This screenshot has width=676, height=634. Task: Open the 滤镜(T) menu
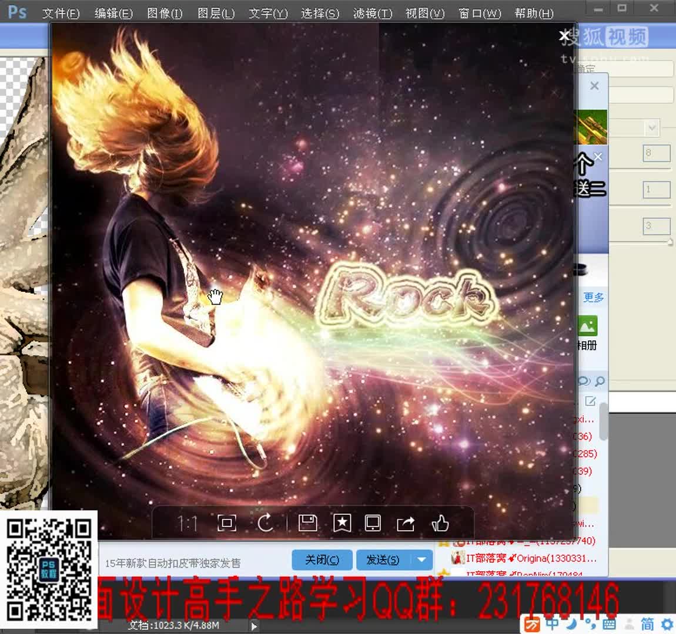pyautogui.click(x=373, y=14)
